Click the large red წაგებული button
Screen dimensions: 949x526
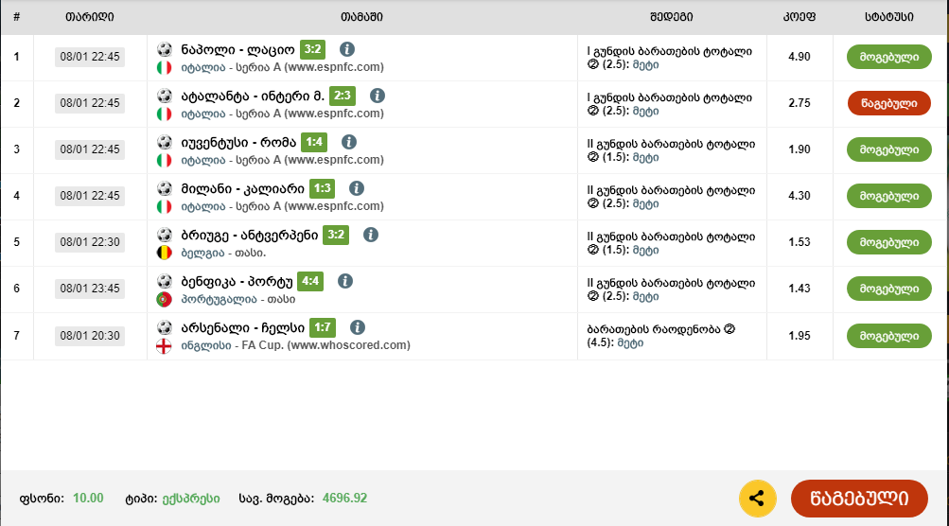coord(859,499)
